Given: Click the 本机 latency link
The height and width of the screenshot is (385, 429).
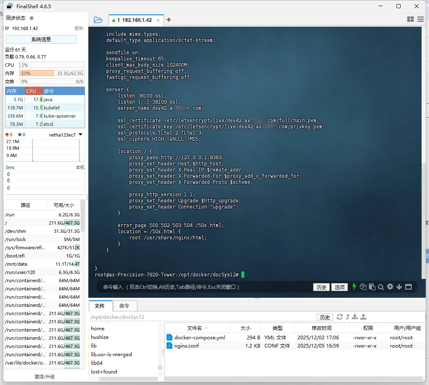Looking at the screenshot, I should pyautogui.click(x=80, y=167).
